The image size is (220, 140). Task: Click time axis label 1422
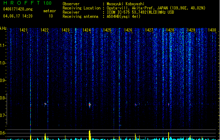[x=44, y=30]
